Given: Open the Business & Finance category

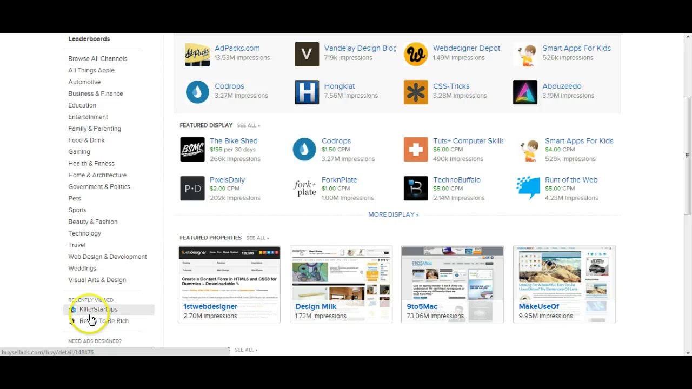Looking at the screenshot, I should [x=96, y=93].
